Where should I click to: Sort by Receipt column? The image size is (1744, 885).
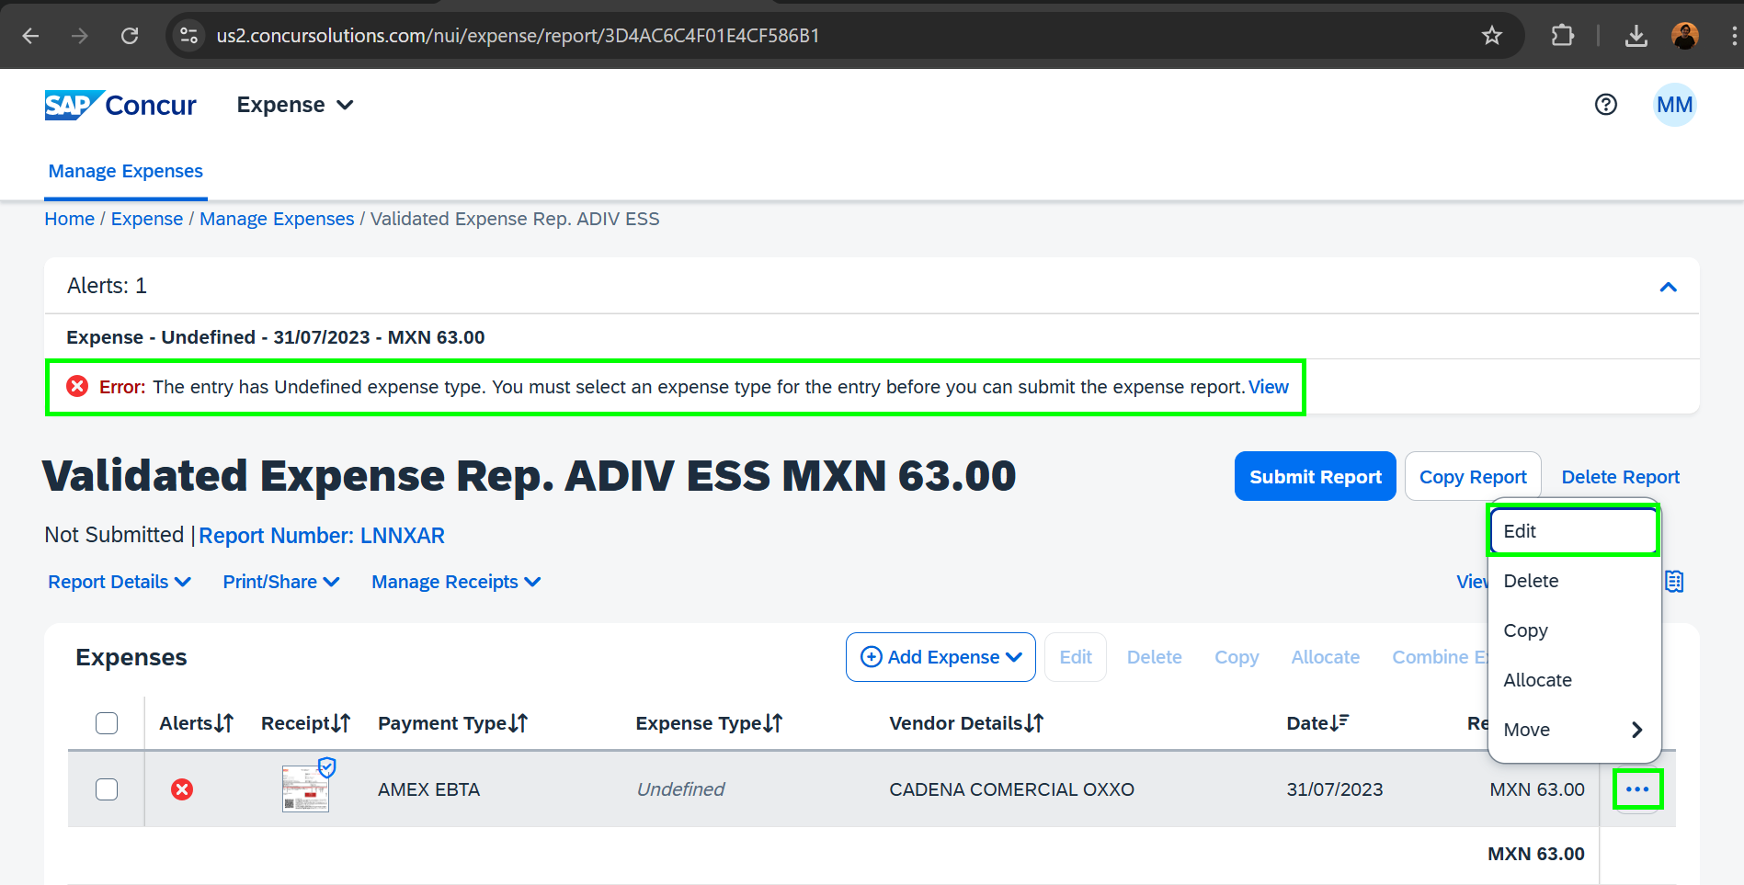tap(305, 723)
